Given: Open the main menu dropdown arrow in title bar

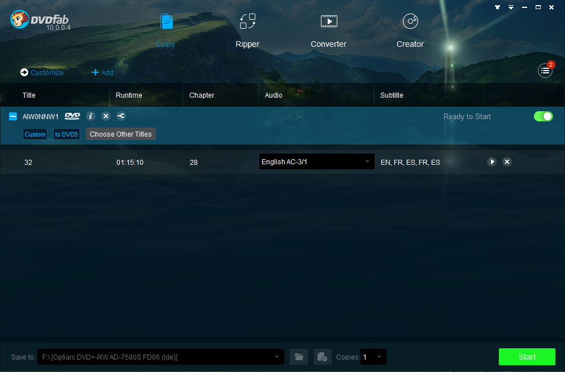Looking at the screenshot, I should (511, 7).
